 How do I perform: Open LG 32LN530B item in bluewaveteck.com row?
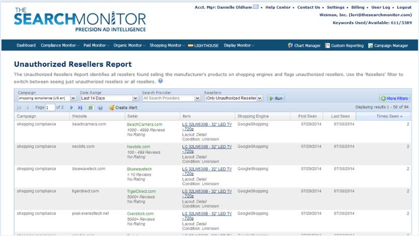pyautogui.click(x=207, y=171)
